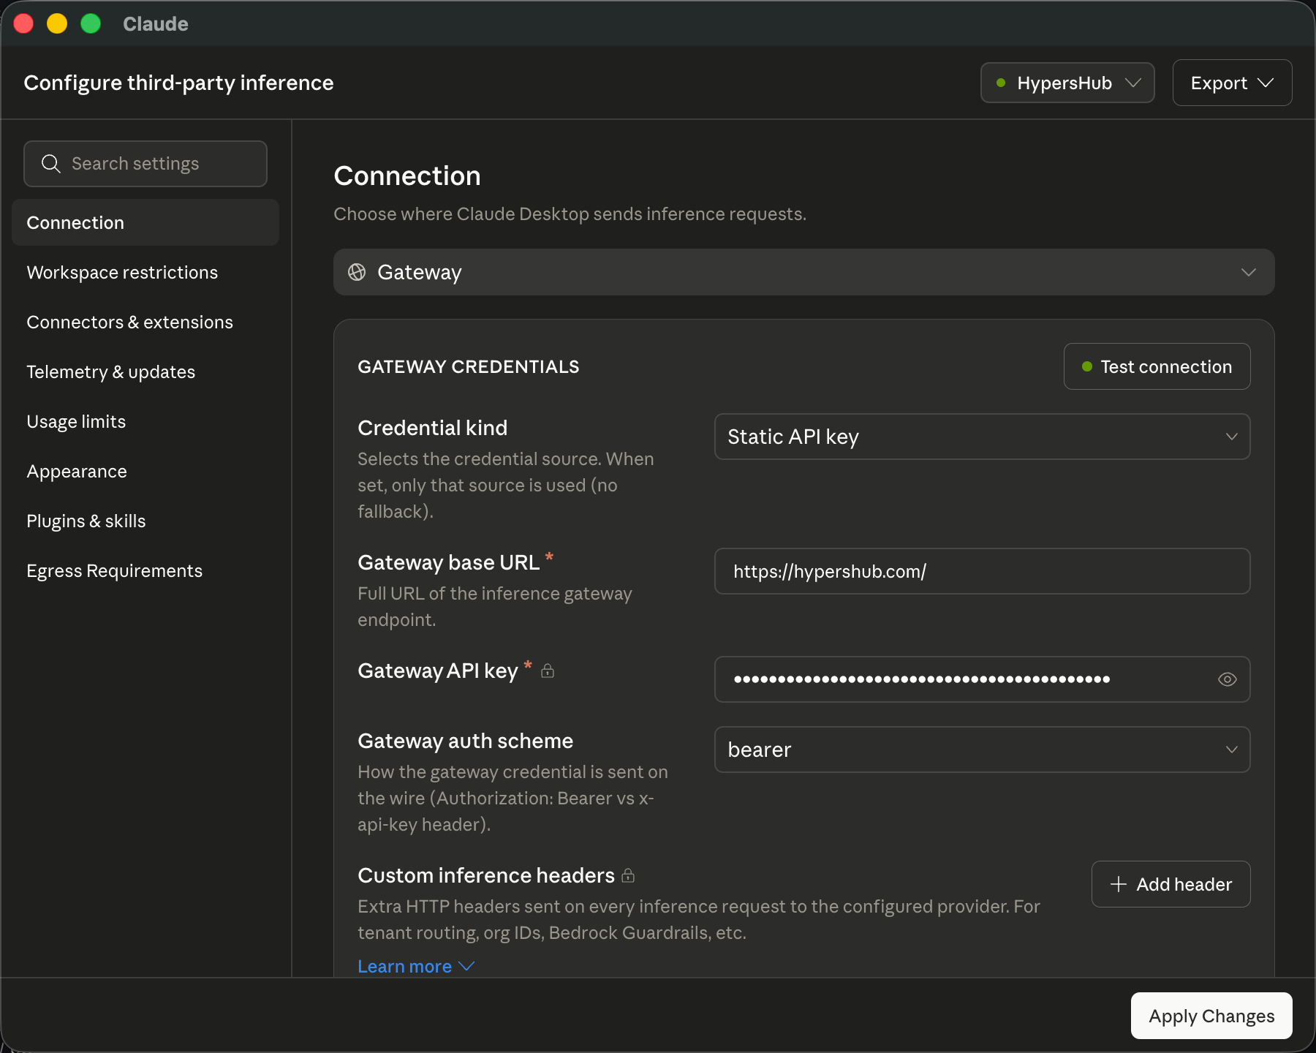Click the Gateway globe icon

357,272
